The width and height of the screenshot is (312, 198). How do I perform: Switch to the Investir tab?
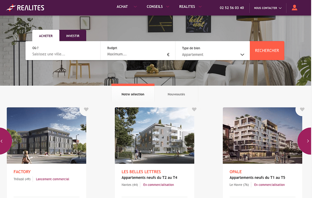pyautogui.click(x=73, y=36)
